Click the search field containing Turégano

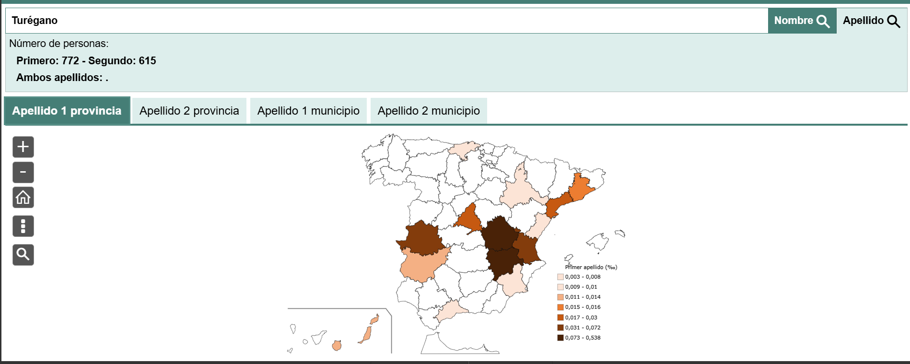point(384,21)
